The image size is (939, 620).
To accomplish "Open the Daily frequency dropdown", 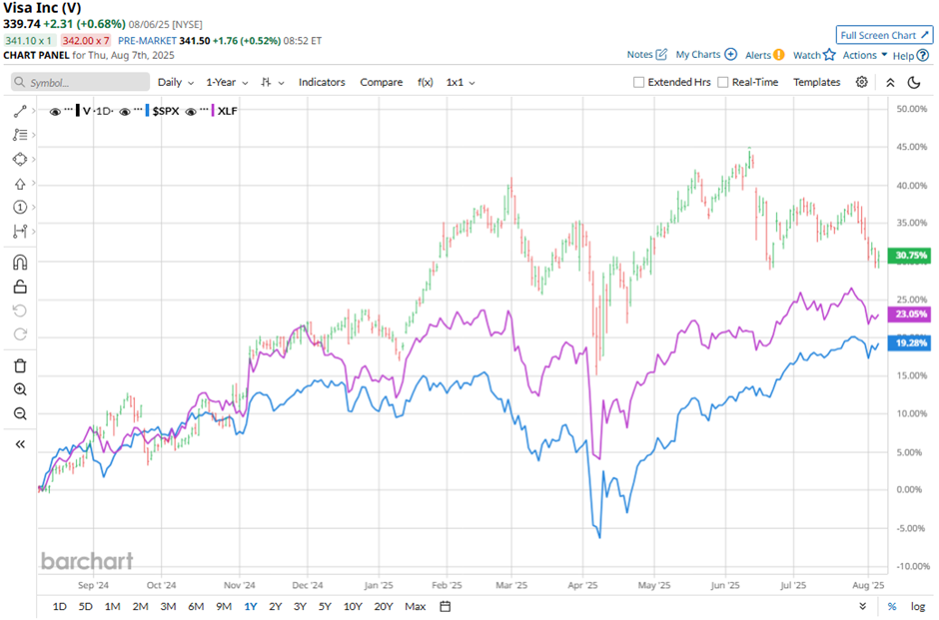I will point(176,83).
